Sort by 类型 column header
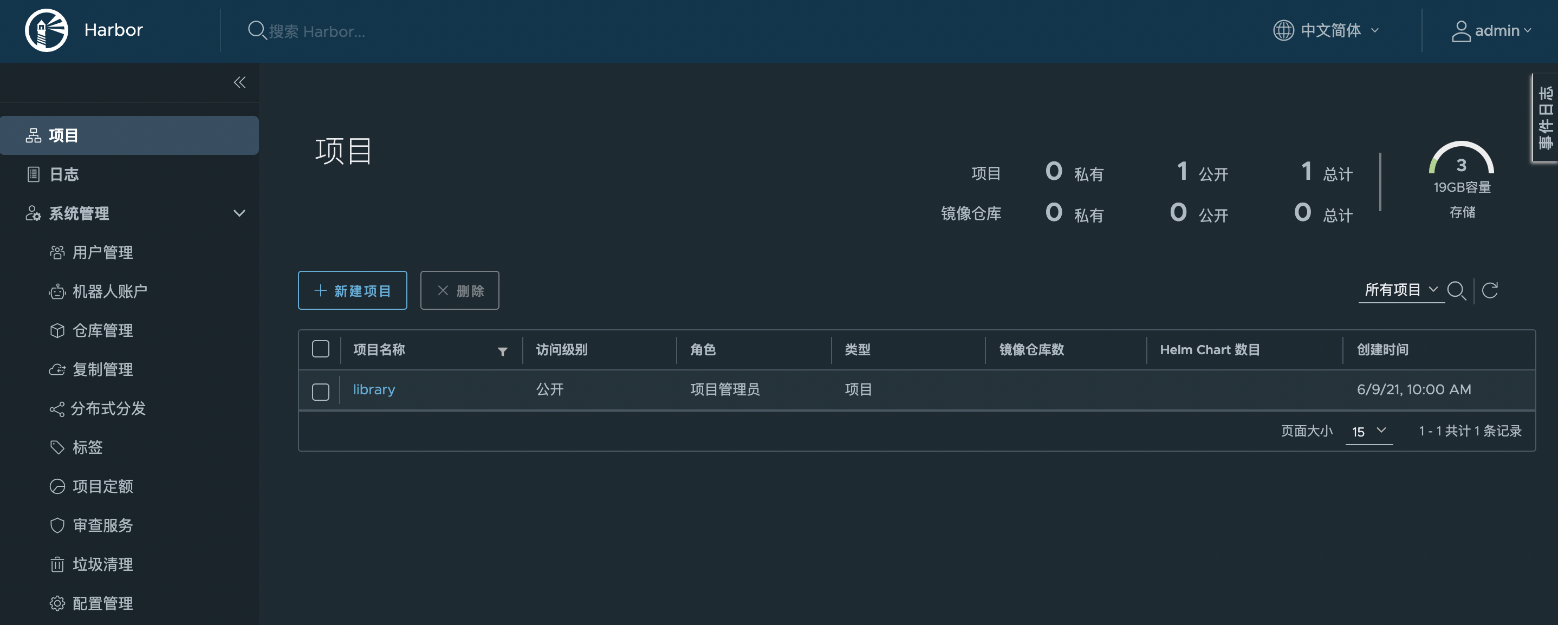1558x625 pixels. coord(858,350)
